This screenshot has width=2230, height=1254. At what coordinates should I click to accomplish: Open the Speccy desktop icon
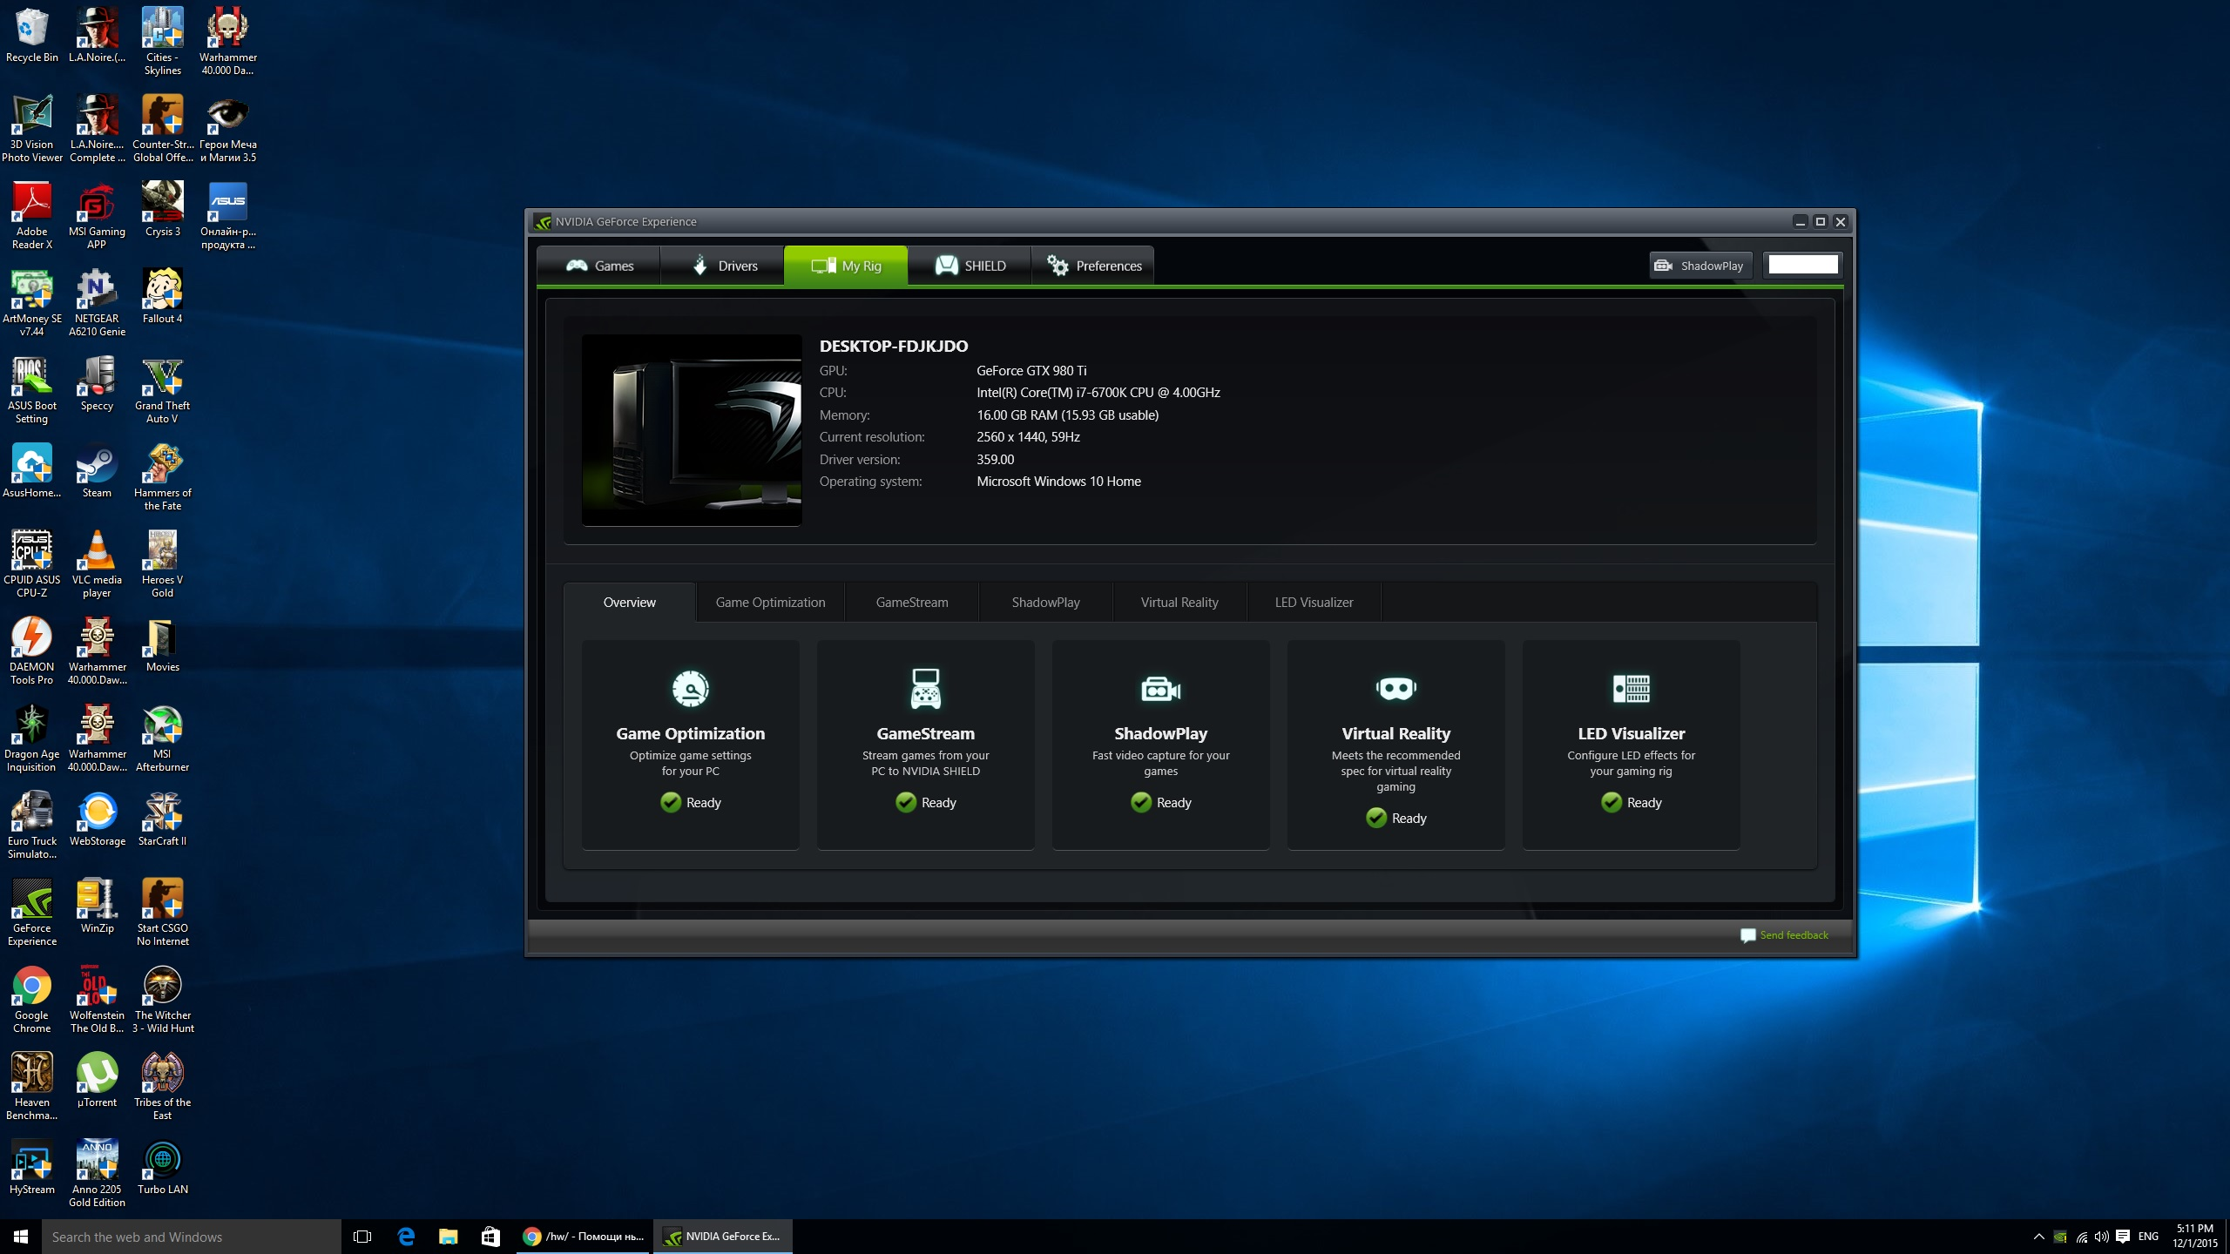tap(97, 379)
